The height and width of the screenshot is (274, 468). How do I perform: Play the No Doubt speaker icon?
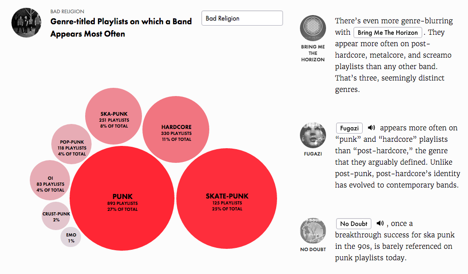tap(380, 223)
